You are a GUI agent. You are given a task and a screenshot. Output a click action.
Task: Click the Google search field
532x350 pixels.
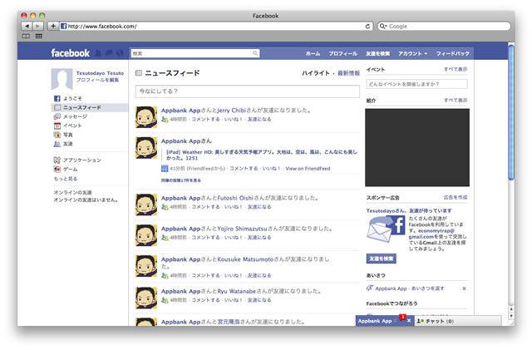(x=444, y=26)
